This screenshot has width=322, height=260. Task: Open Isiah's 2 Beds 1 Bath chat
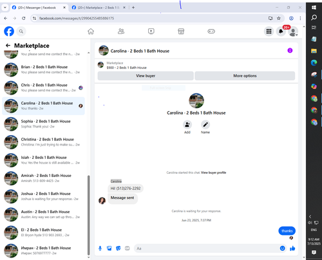(x=43, y=160)
